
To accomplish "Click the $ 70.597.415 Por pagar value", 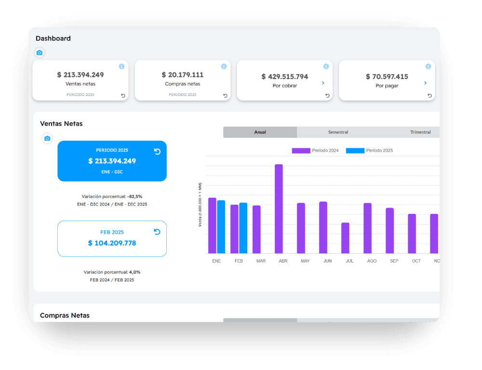I will click(387, 77).
